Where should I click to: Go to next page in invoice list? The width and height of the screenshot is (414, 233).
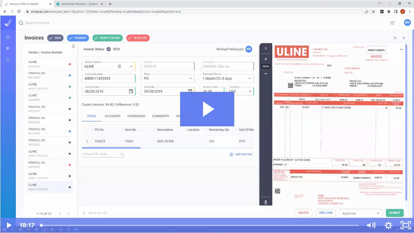pyautogui.click(x=68, y=214)
